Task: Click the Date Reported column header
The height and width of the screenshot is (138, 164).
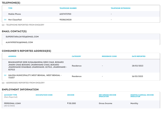Action: (x=138, y=56)
